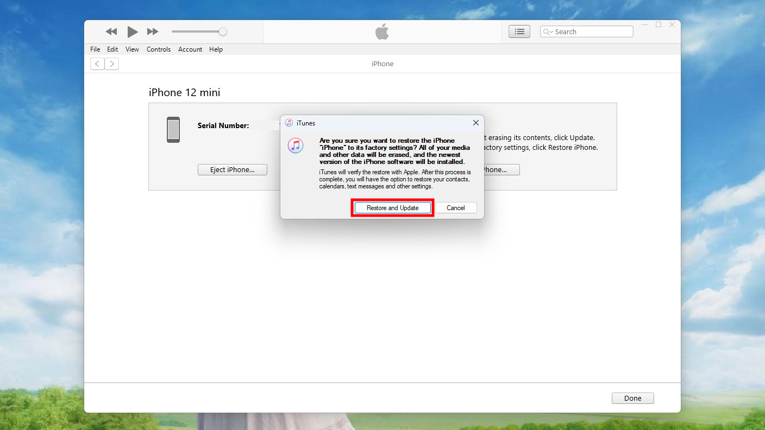Click the Eject iPhone button
Image resolution: width=765 pixels, height=430 pixels.
click(233, 170)
